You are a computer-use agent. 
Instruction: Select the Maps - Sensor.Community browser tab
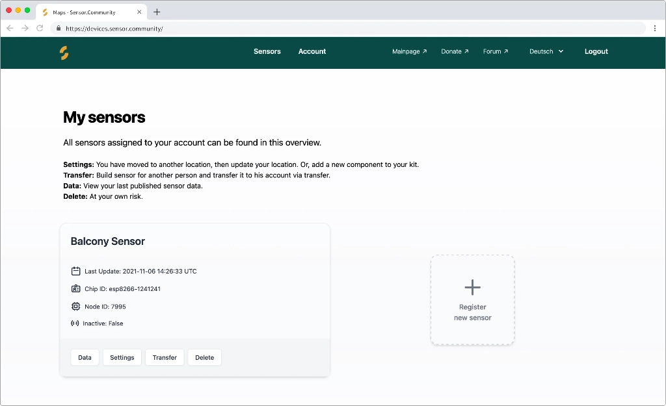click(85, 11)
